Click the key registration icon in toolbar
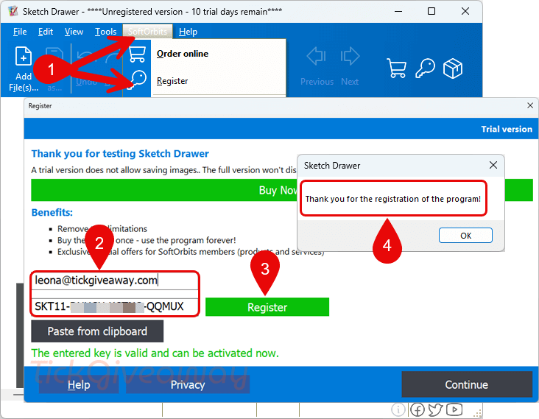The height and width of the screenshot is (419, 539). 425,68
